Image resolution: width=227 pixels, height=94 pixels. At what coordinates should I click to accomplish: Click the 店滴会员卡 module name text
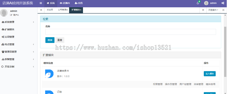63,71
